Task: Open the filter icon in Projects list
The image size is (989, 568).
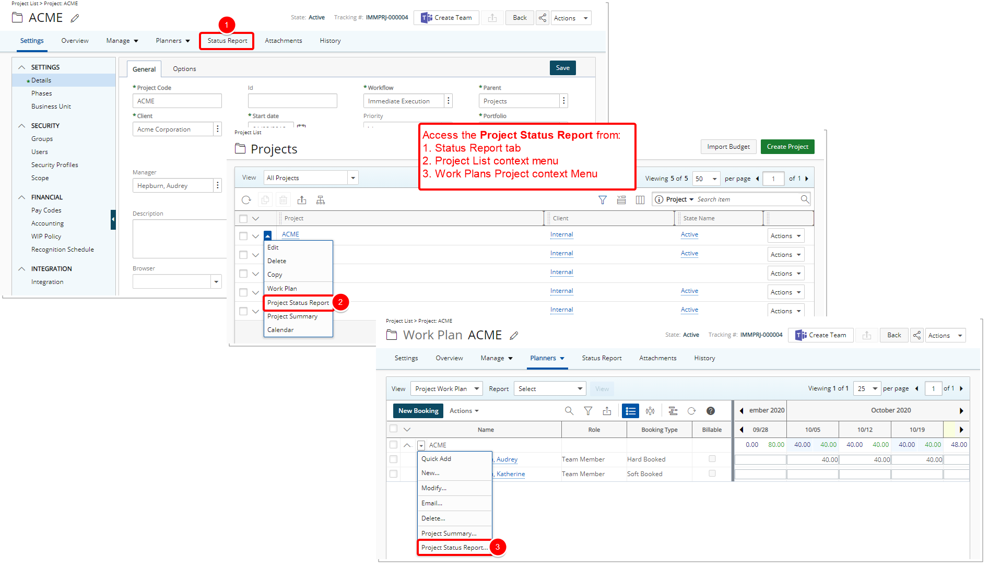Action: pyautogui.click(x=603, y=200)
